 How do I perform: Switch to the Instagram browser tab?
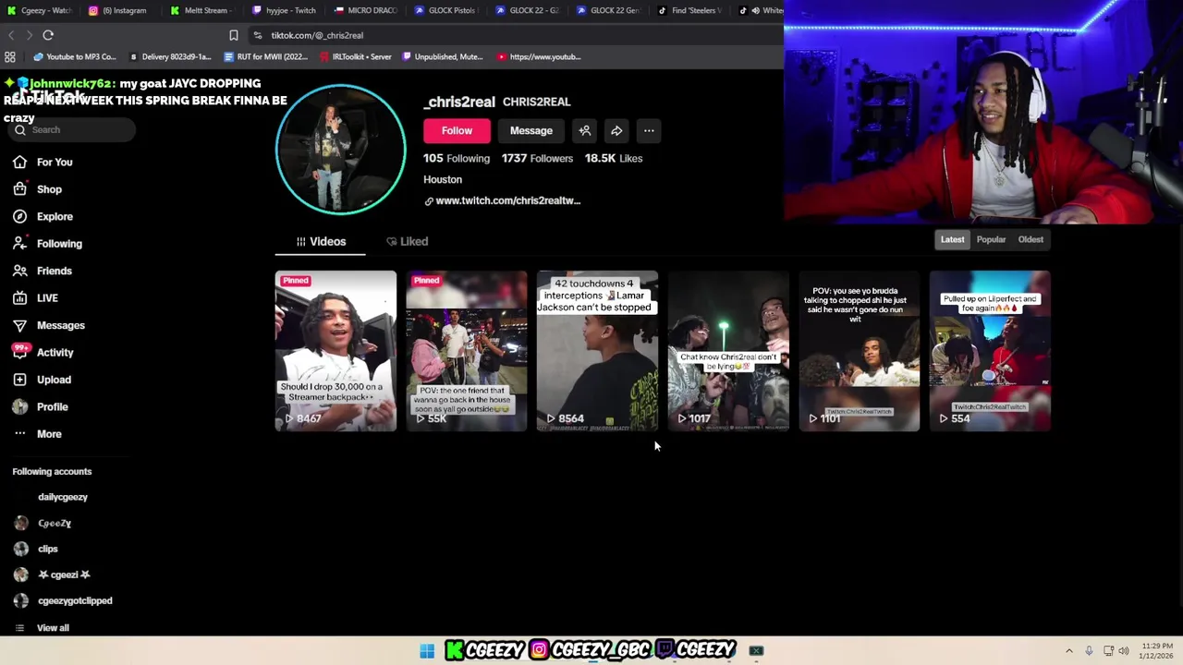(118, 10)
